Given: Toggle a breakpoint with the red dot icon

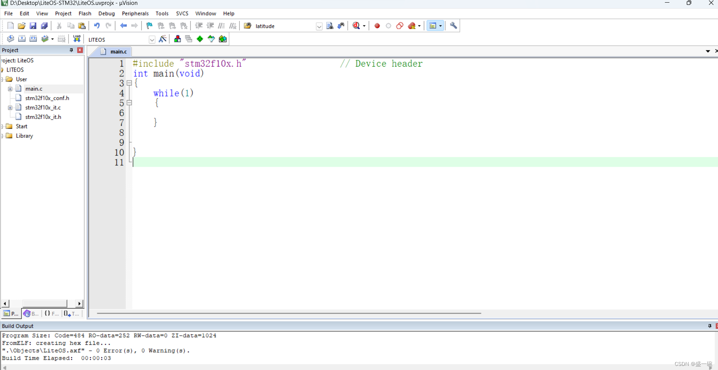Looking at the screenshot, I should click(x=377, y=26).
